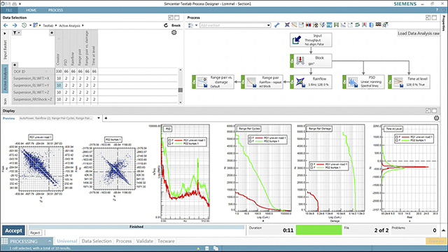Expand the breadcrumb arrow after Testlab
Viewport: 448px width, 252px height.
(x=56, y=25)
